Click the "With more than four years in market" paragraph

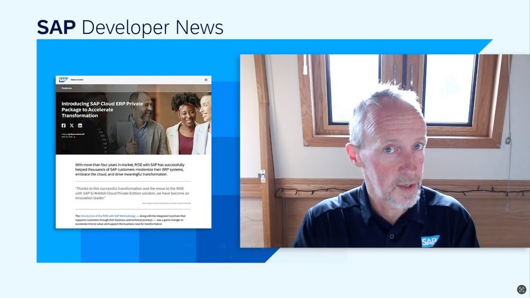[x=130, y=169]
